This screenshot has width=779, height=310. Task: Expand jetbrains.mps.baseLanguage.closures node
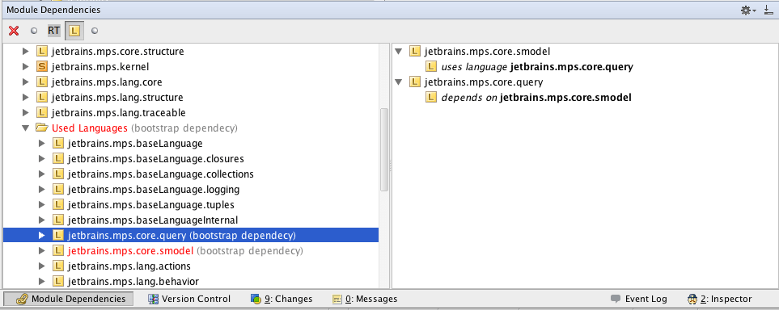click(42, 159)
